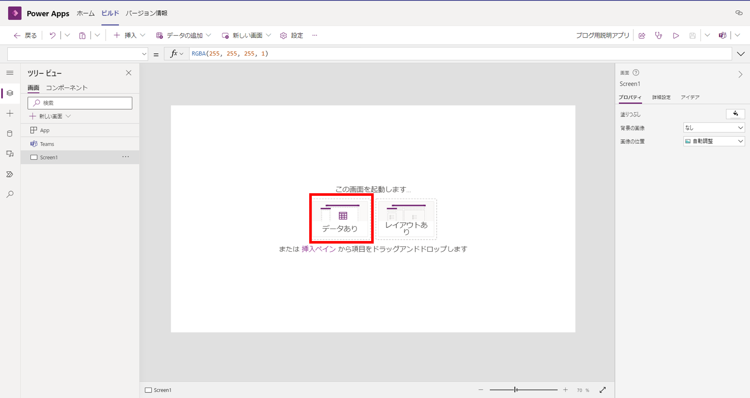
Task: Switch to the コンポーネント tab
Action: [x=67, y=88]
